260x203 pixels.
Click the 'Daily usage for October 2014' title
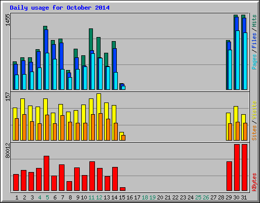[59, 8]
